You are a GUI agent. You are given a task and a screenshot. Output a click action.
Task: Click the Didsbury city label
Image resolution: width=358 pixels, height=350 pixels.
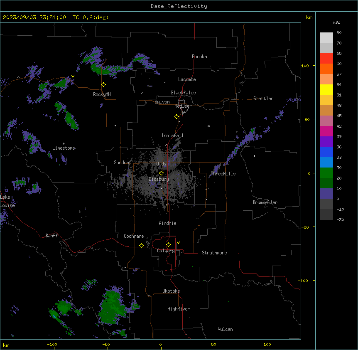coord(159,179)
